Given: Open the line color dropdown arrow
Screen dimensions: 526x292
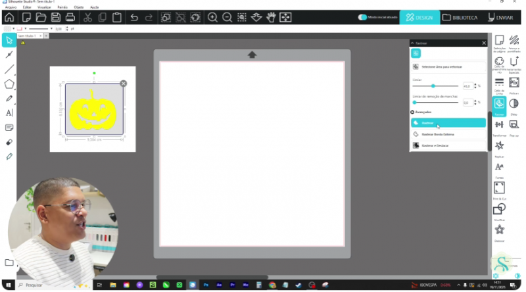Looking at the screenshot, I should tap(27, 29).
